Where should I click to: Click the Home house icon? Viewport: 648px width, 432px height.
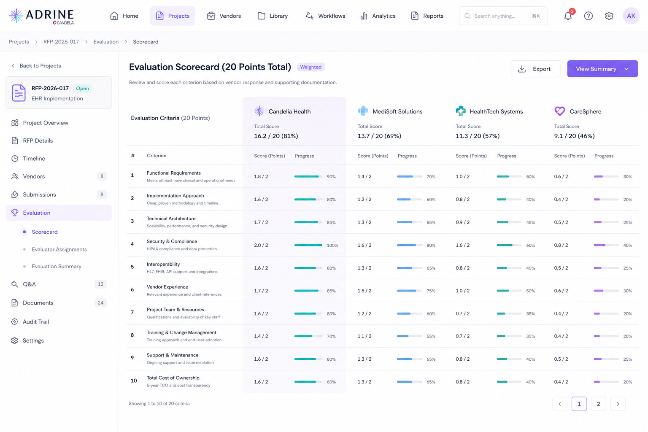tap(114, 16)
